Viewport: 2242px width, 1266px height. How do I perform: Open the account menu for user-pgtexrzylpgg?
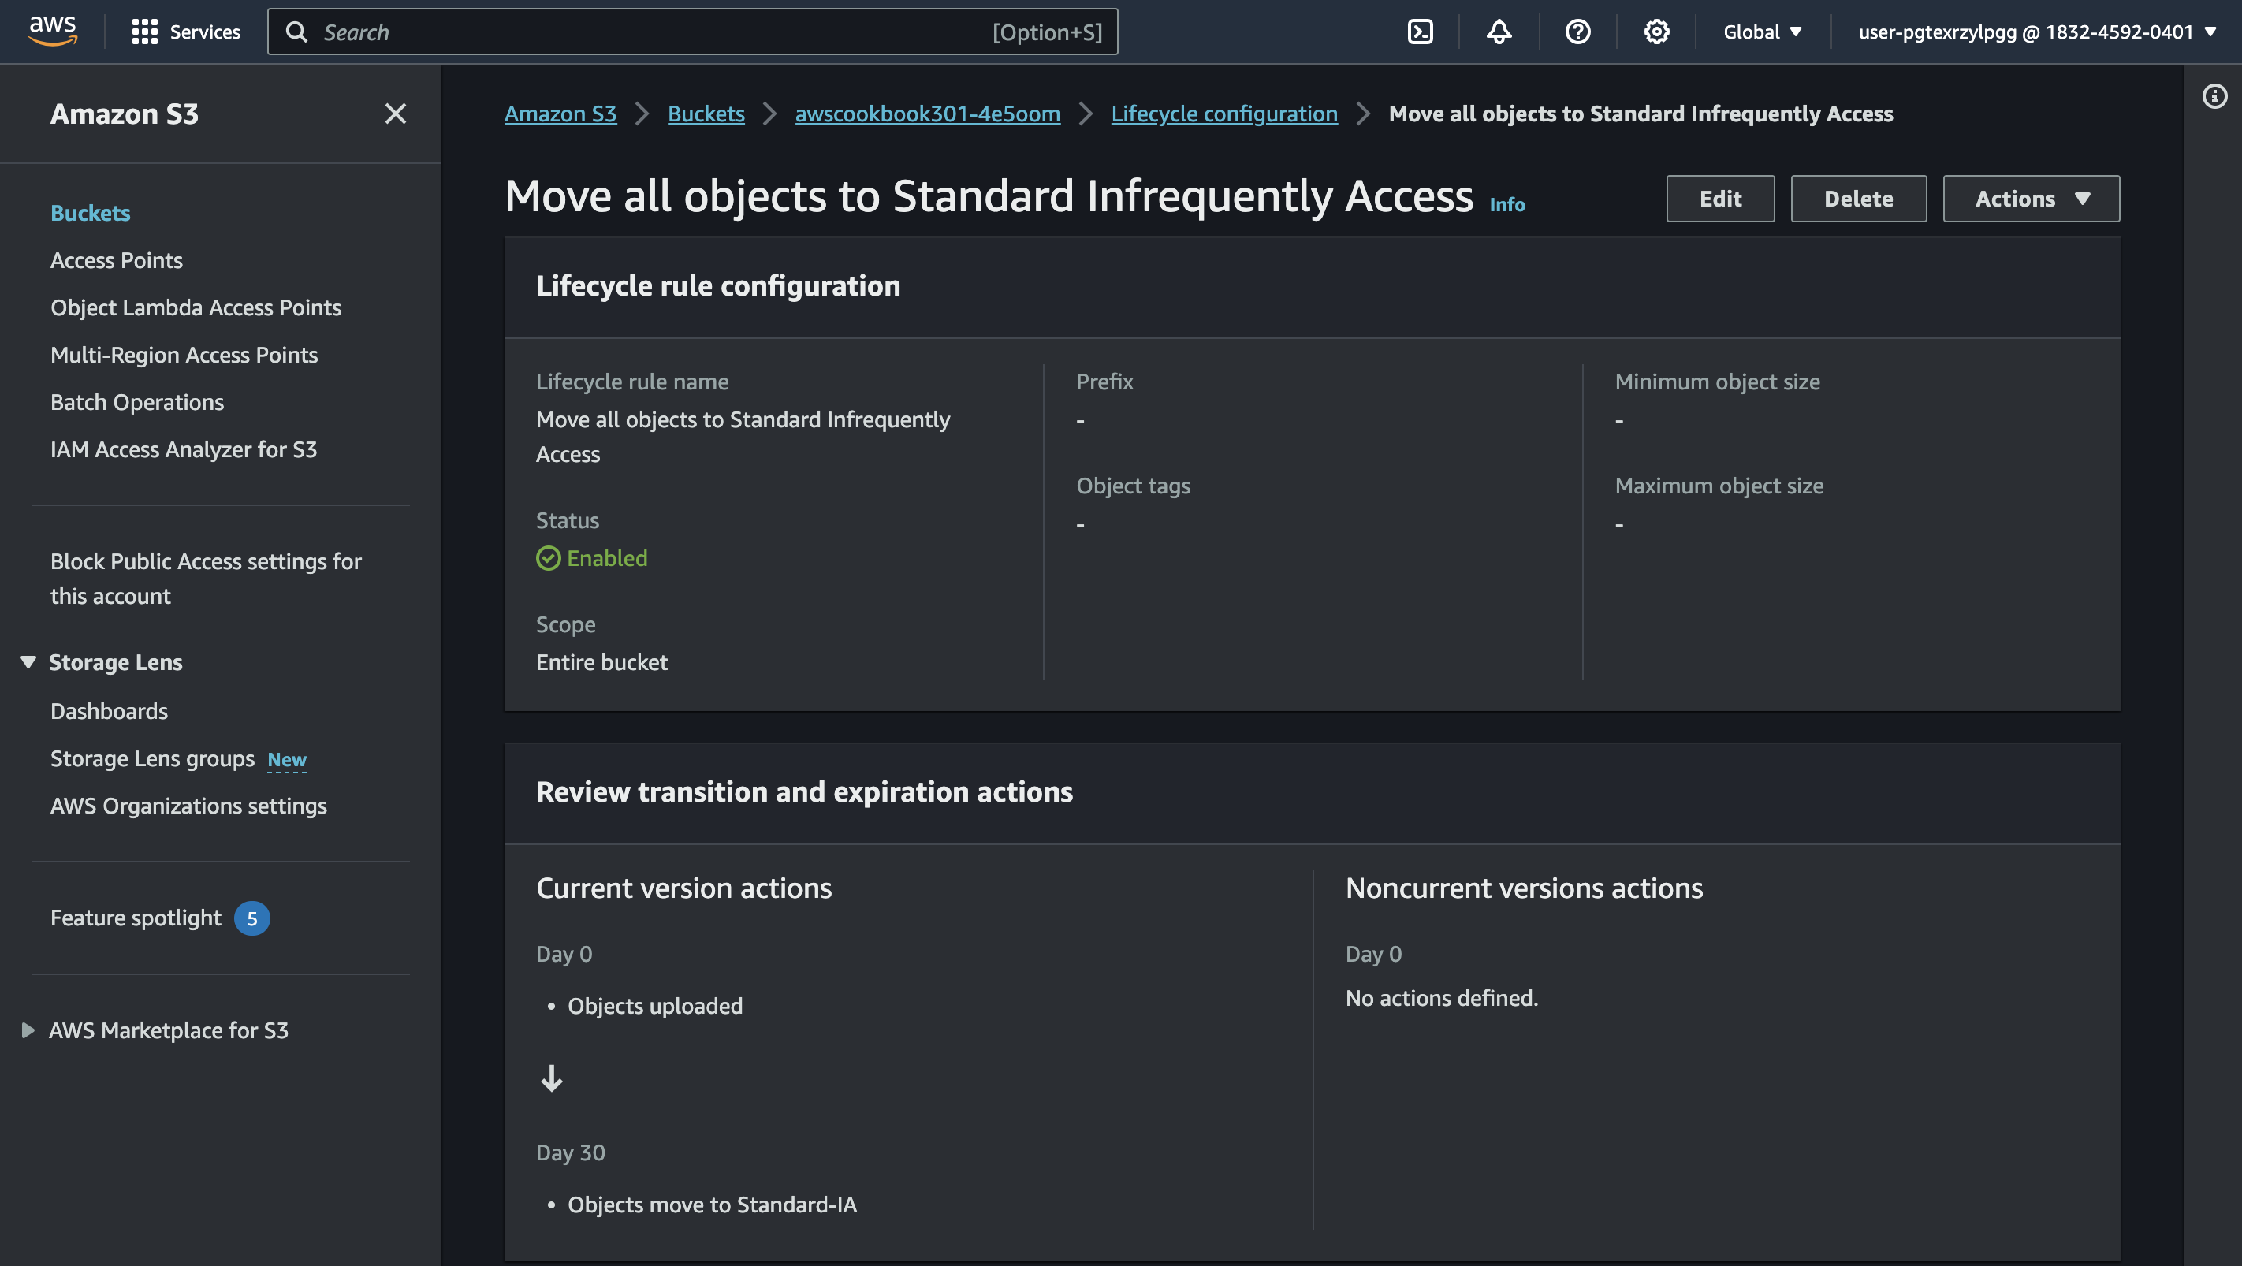tap(2036, 32)
